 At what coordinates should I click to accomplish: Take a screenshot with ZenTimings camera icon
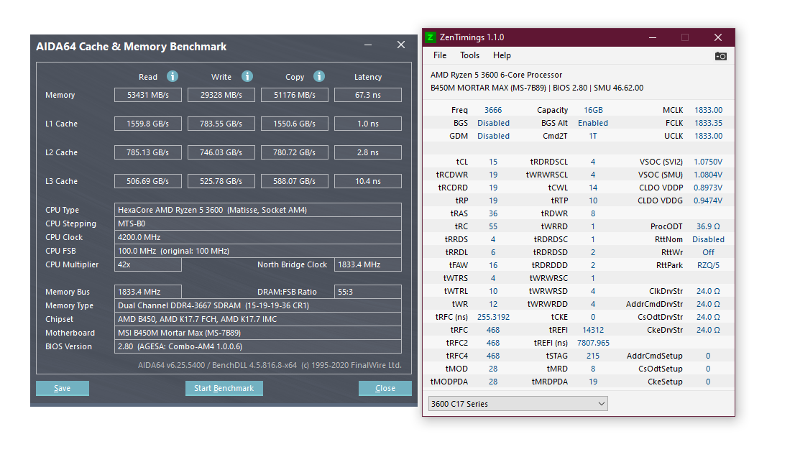pyautogui.click(x=720, y=56)
